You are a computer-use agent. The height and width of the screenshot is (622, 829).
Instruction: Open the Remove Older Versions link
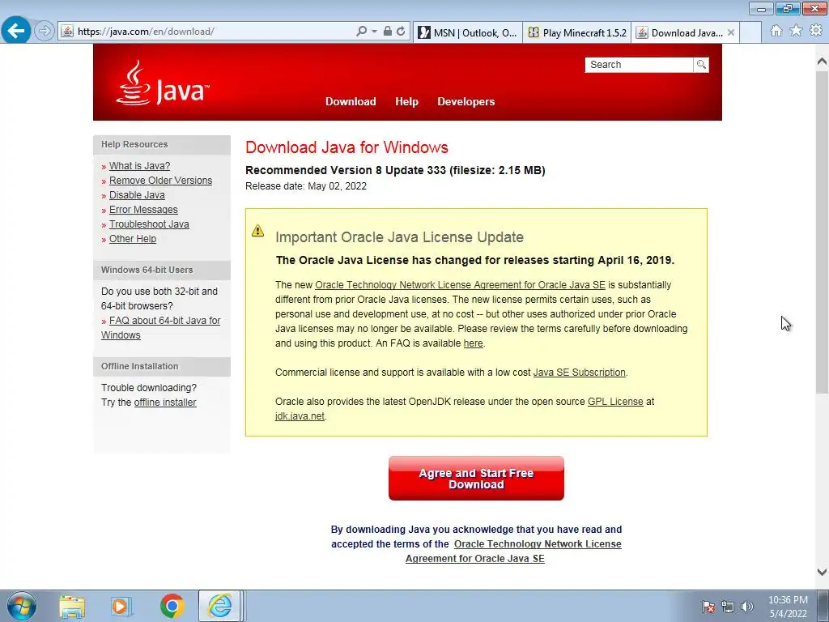point(161,181)
